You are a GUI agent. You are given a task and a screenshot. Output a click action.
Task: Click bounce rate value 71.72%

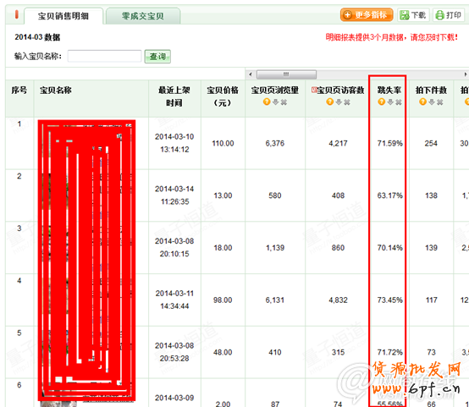pyautogui.click(x=389, y=352)
